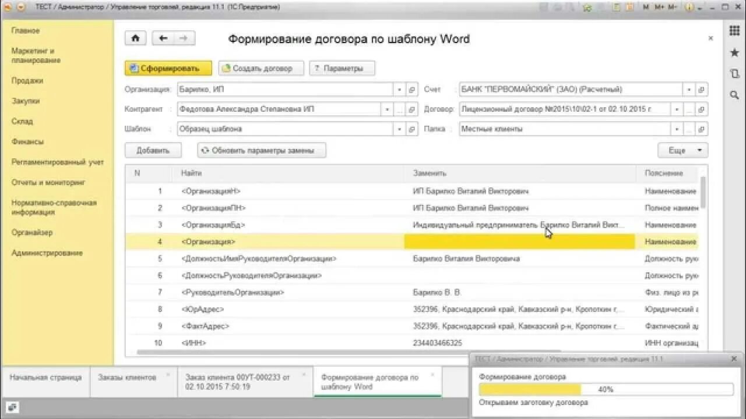
Task: Click the 40% progress bar
Action: (606, 389)
